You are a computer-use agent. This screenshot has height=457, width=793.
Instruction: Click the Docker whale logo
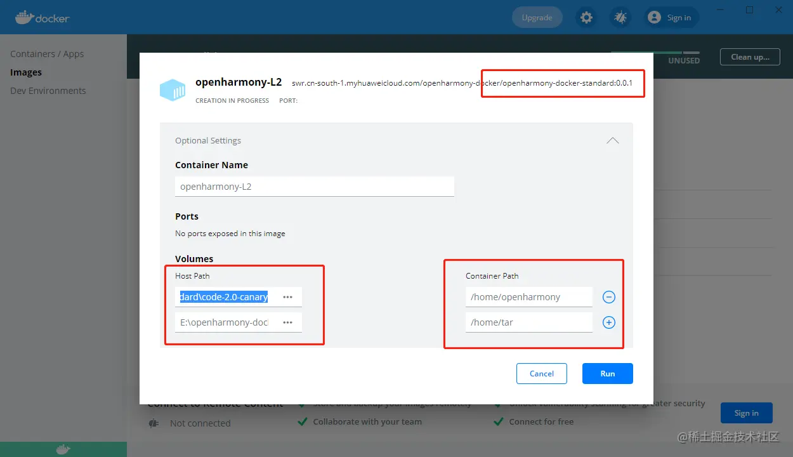click(x=43, y=17)
